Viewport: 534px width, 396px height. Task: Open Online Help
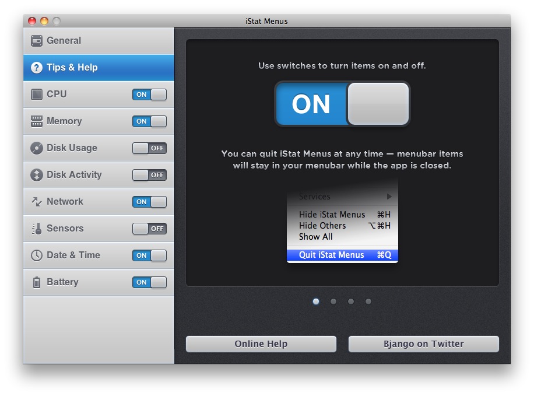261,344
